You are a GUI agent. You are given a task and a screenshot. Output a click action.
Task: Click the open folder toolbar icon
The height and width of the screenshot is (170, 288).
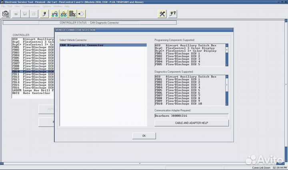pos(16,14)
